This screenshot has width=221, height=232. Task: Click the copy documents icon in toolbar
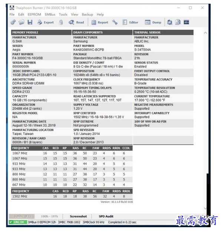click(178, 22)
